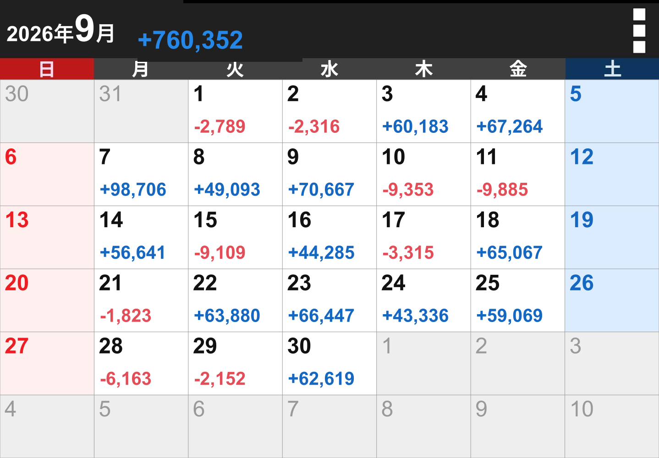Screen dimensions: 659x458
Task: Select the +63,880 entry on day 22
Action: (227, 316)
